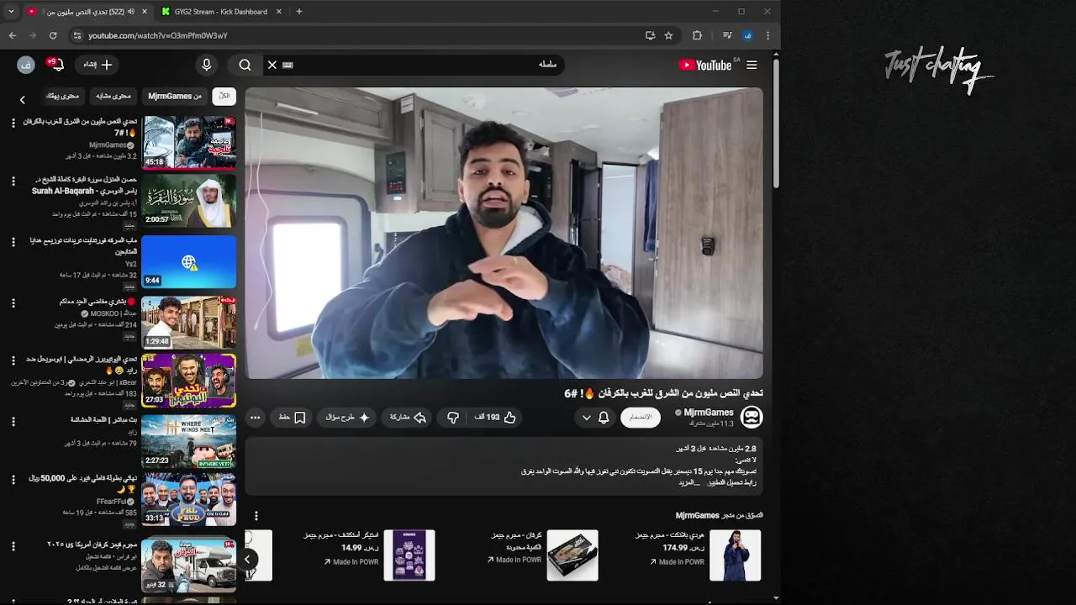Share the video (مشاركة)

[x=408, y=417]
